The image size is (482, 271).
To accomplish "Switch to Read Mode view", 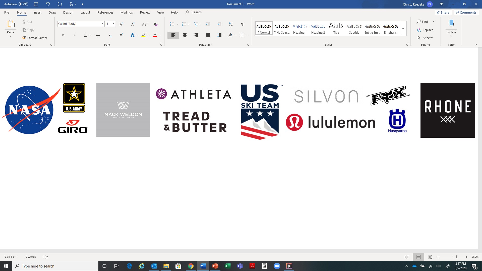I will point(407,257).
